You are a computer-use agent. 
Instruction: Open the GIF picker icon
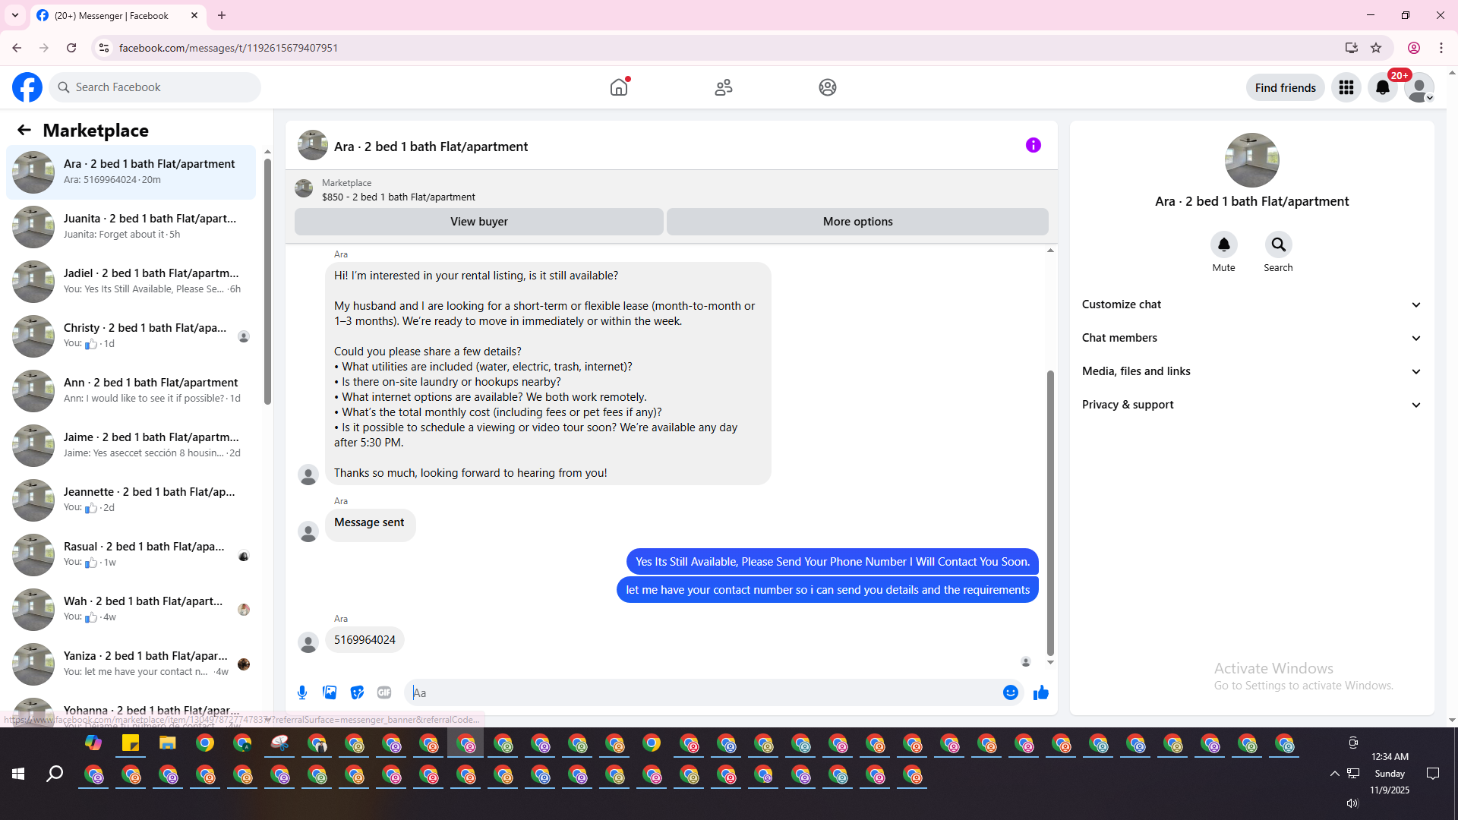coord(384,692)
